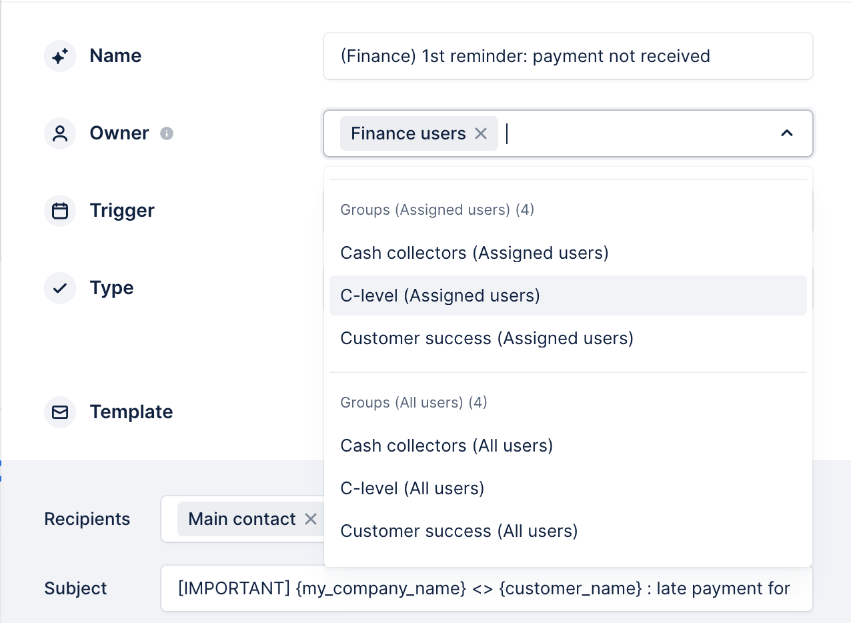851x623 pixels.
Task: Click the checkmark icon beside Type
Action: click(x=60, y=288)
